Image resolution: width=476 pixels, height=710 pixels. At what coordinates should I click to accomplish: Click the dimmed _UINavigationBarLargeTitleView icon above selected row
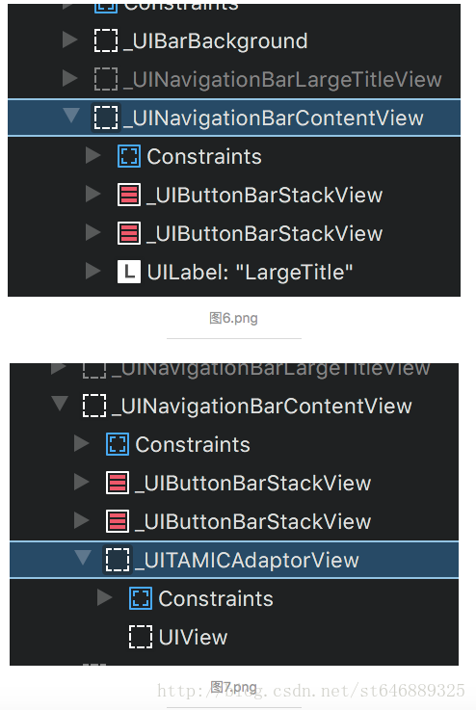106,79
